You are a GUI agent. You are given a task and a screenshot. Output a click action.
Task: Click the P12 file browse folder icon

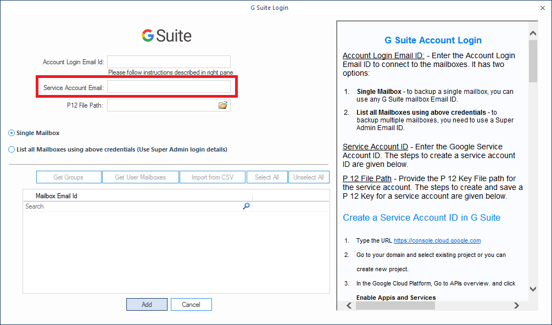[223, 105]
